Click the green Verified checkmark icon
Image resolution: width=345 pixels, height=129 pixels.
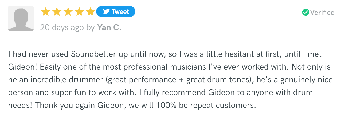click(x=305, y=12)
